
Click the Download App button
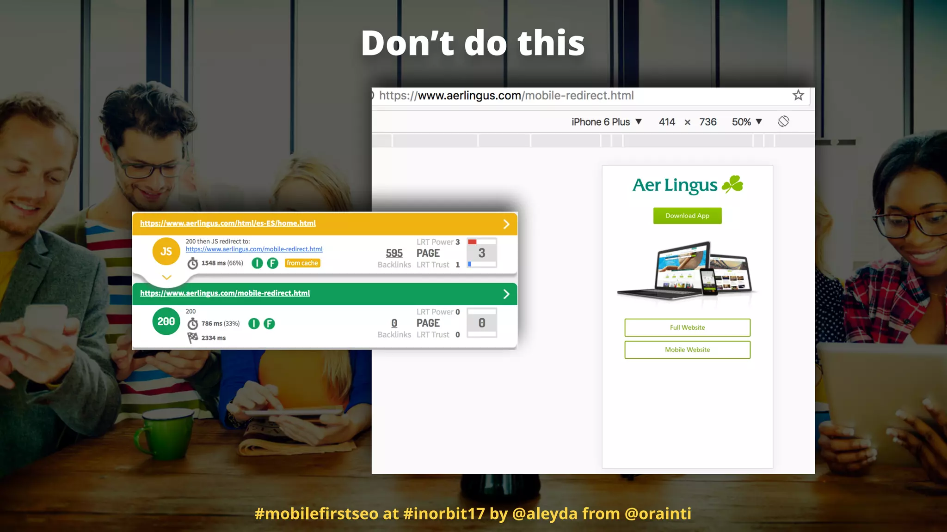click(687, 216)
